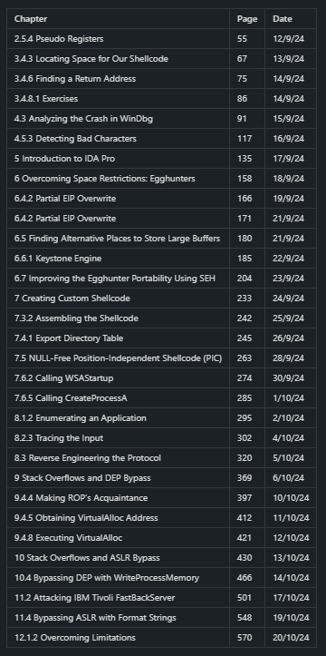Click the date "10/10/24"

tap(291, 498)
